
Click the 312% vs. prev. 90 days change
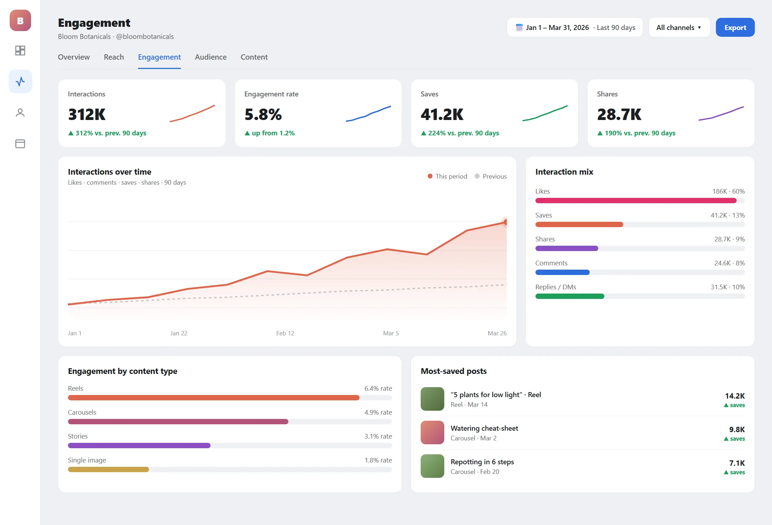[107, 133]
